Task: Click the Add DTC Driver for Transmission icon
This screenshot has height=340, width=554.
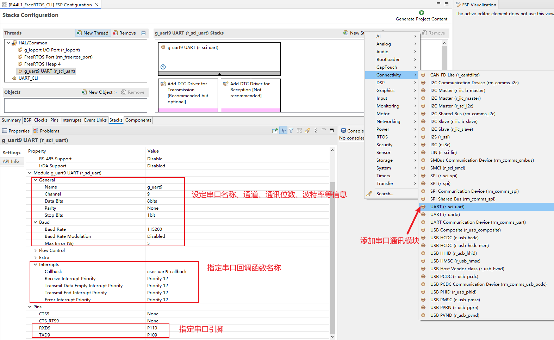Action: 163,84
